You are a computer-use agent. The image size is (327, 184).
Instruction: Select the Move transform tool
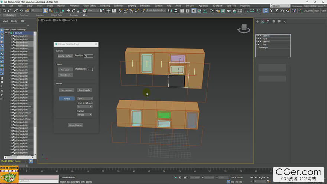coord(68,10)
